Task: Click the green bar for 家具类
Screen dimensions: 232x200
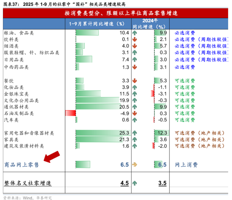Action: tap(99, 140)
